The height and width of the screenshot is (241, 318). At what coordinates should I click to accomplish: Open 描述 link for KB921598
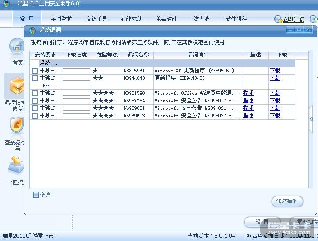(249, 93)
